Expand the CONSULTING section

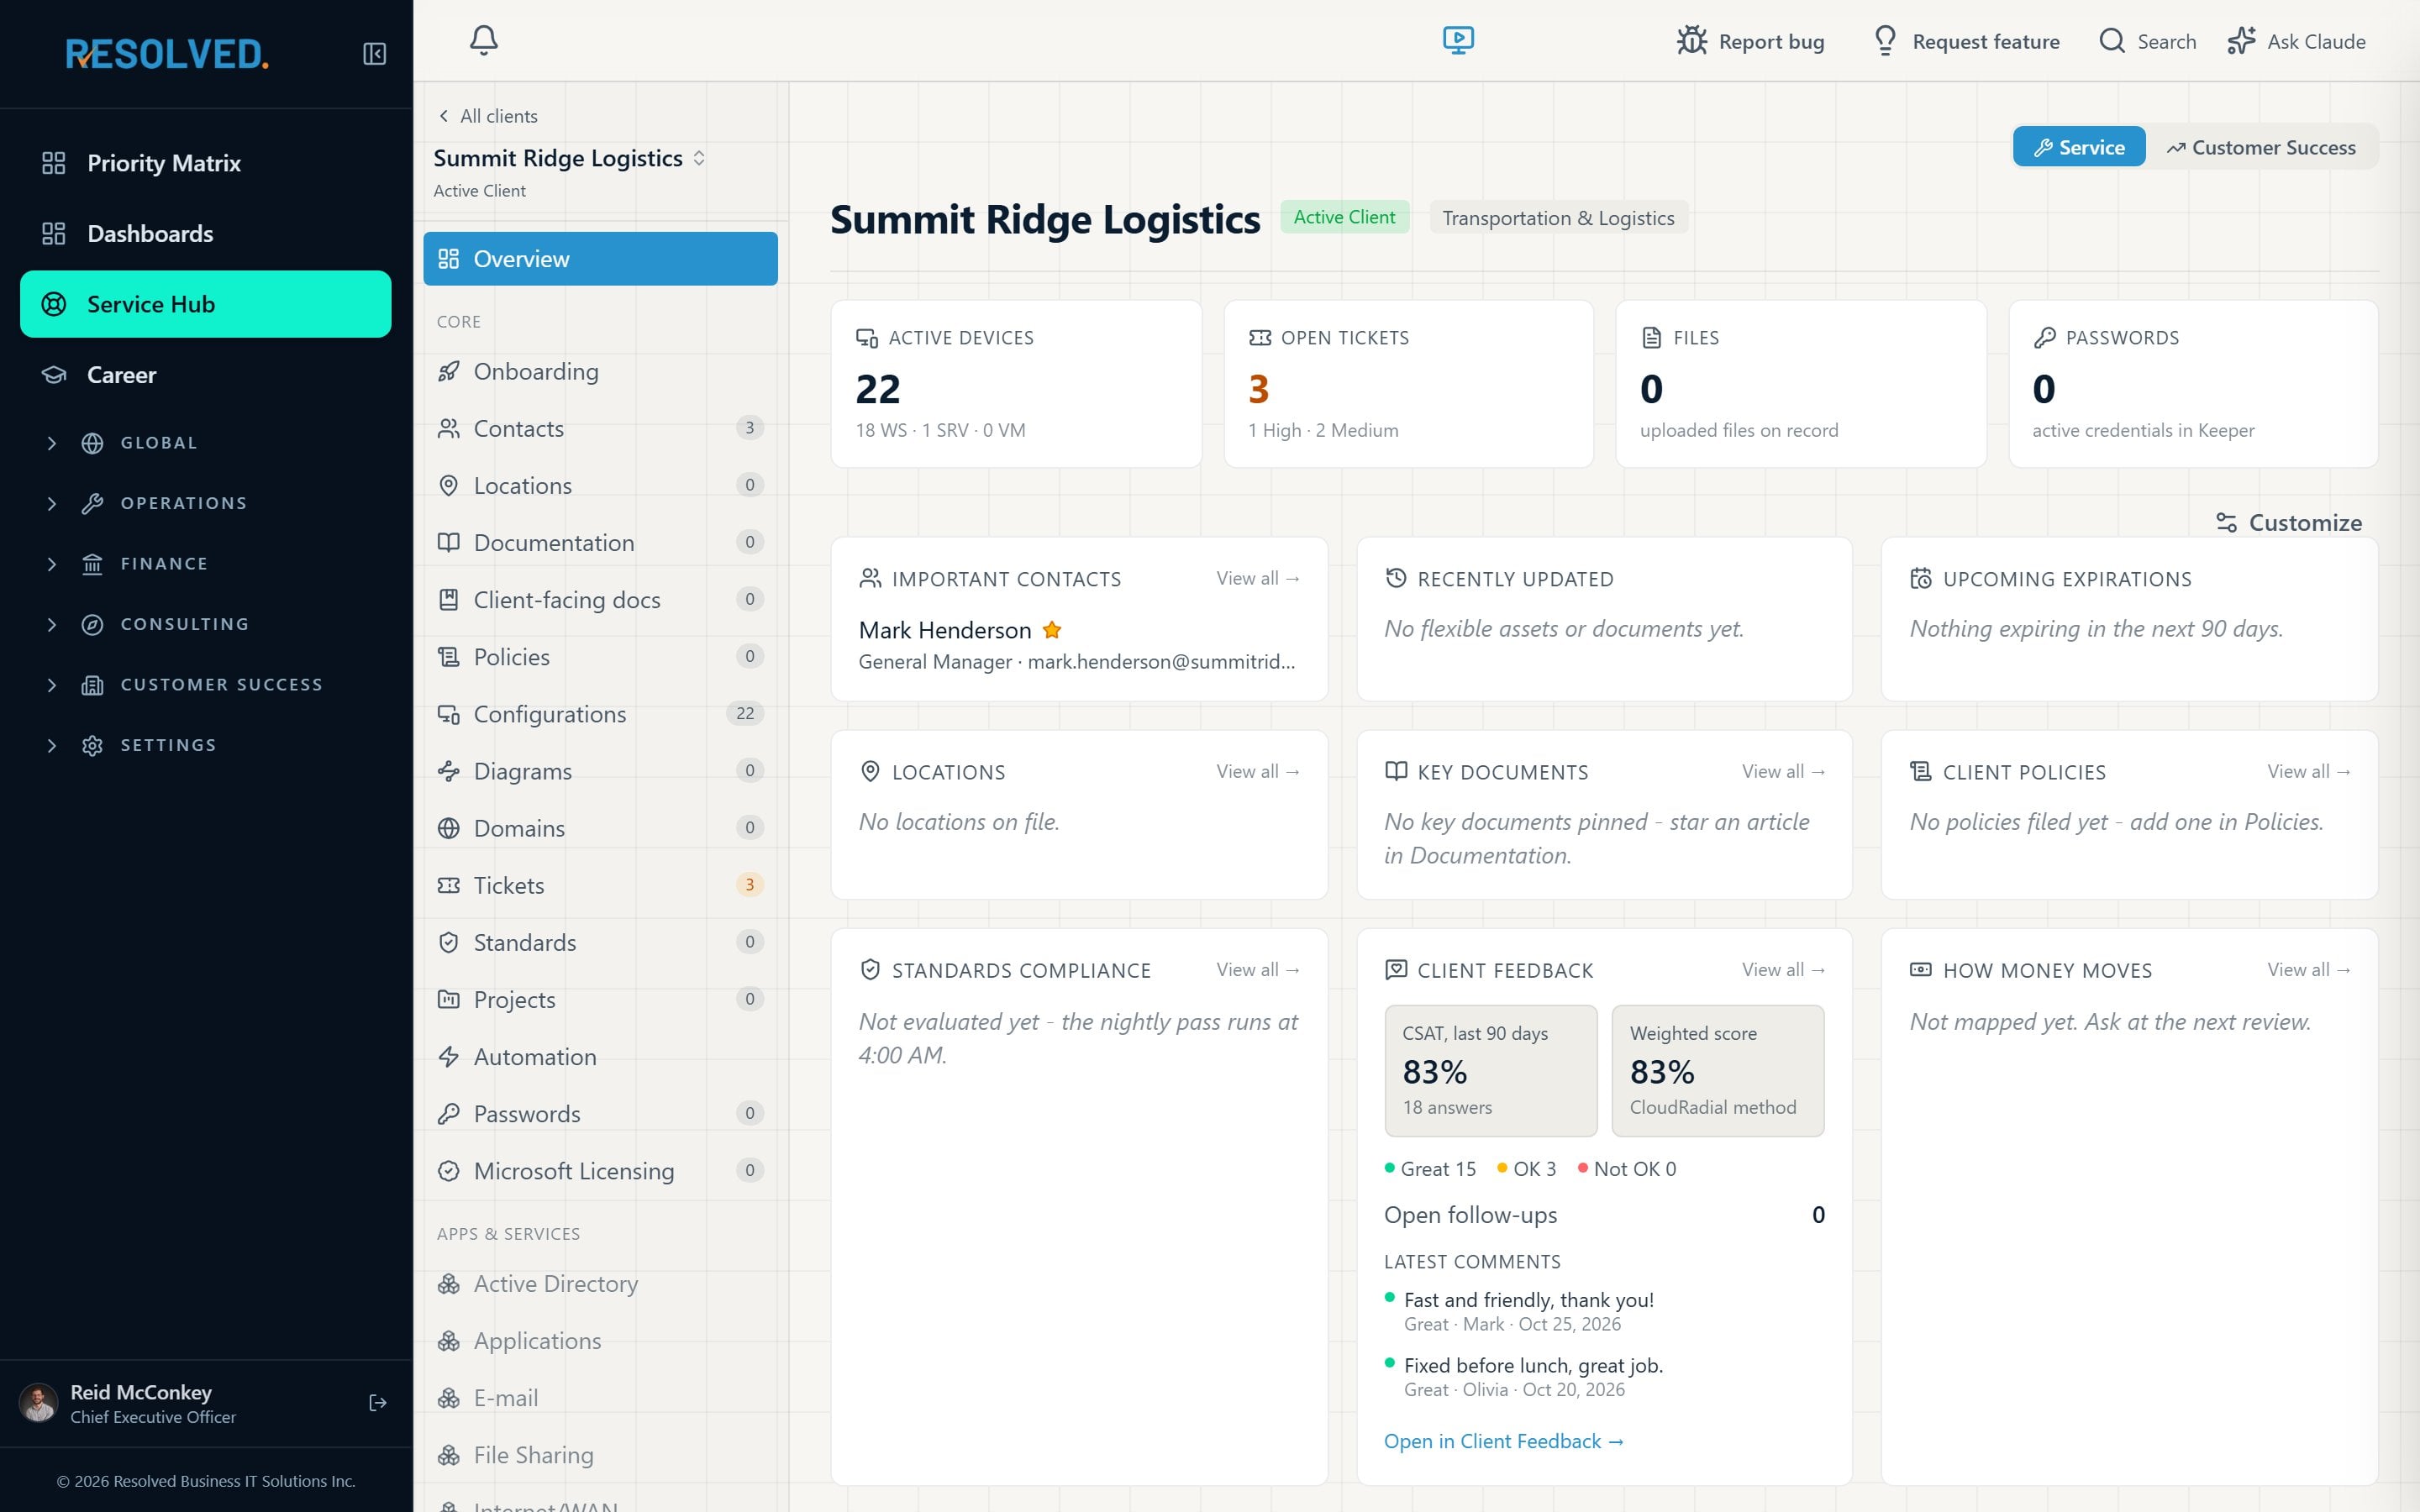point(206,624)
